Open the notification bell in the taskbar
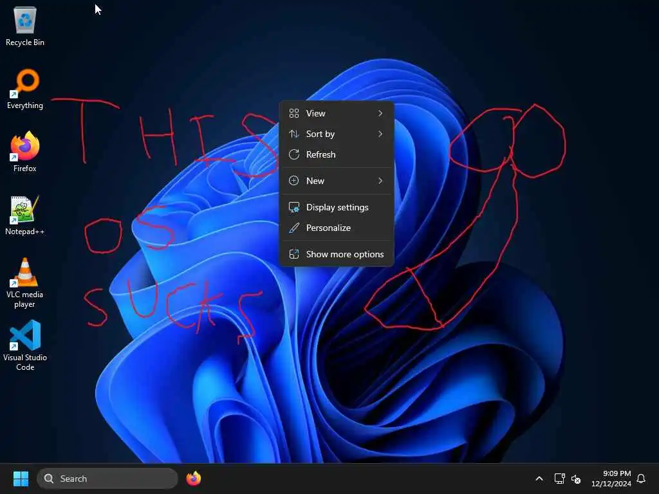This screenshot has height=494, width=659. pyautogui.click(x=641, y=479)
